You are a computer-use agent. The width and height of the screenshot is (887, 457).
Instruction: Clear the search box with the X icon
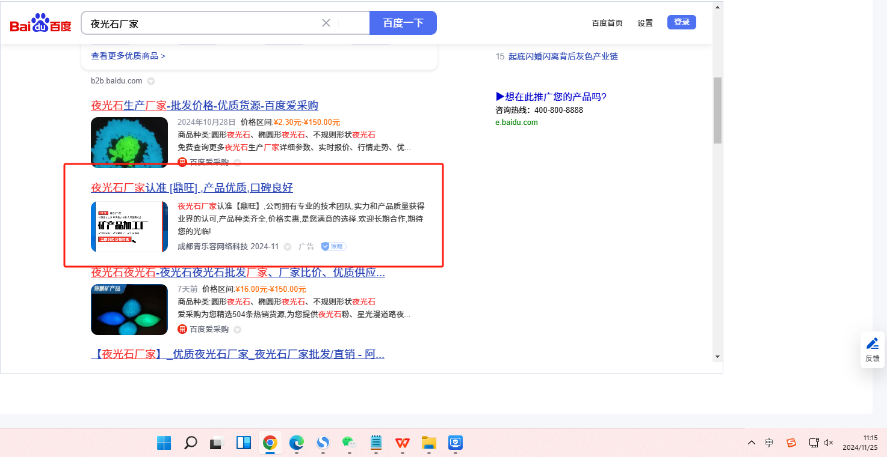(x=326, y=23)
